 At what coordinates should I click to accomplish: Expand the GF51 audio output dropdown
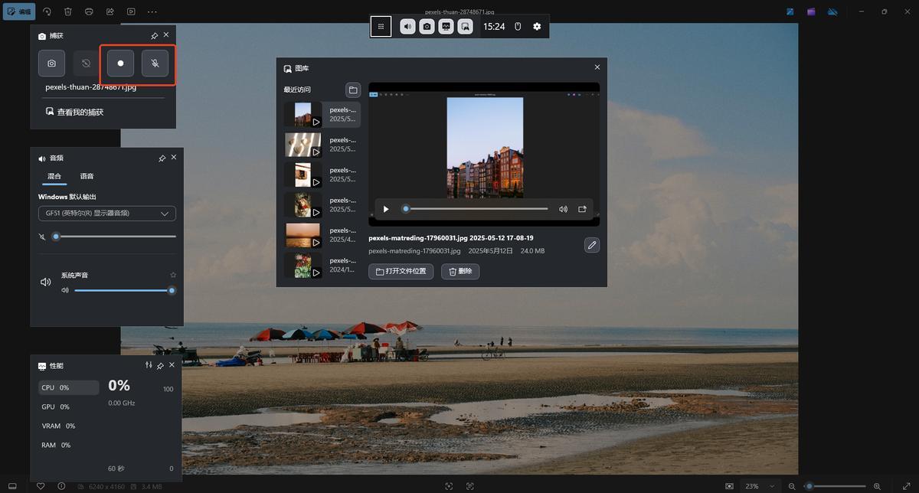coord(107,214)
